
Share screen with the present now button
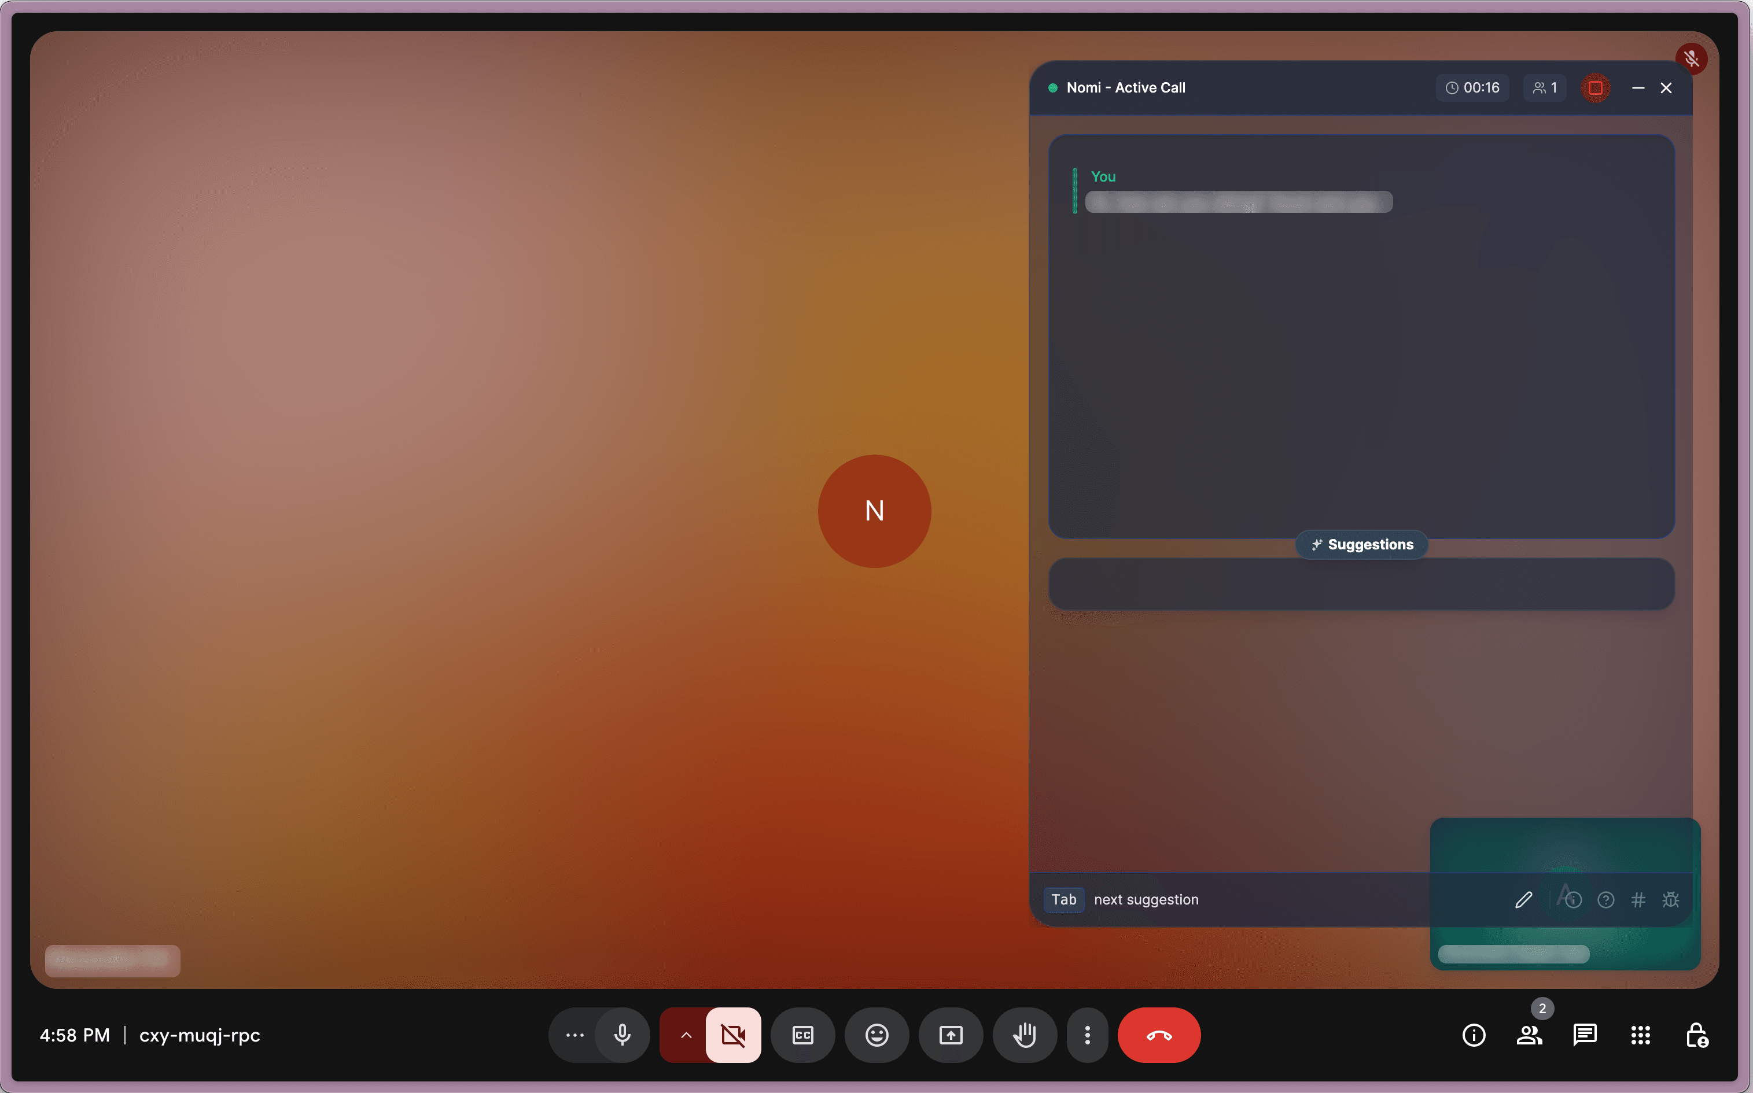[x=950, y=1035]
